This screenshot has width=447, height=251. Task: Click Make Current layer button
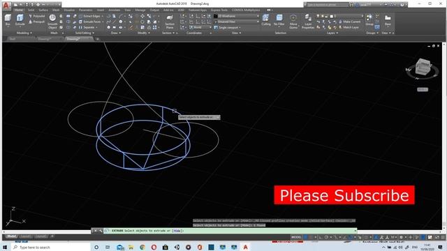350,22
